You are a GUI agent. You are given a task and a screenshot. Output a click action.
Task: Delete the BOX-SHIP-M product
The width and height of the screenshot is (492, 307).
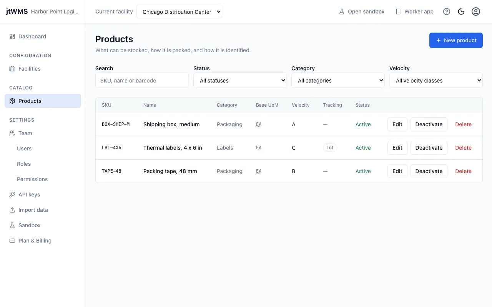click(463, 124)
